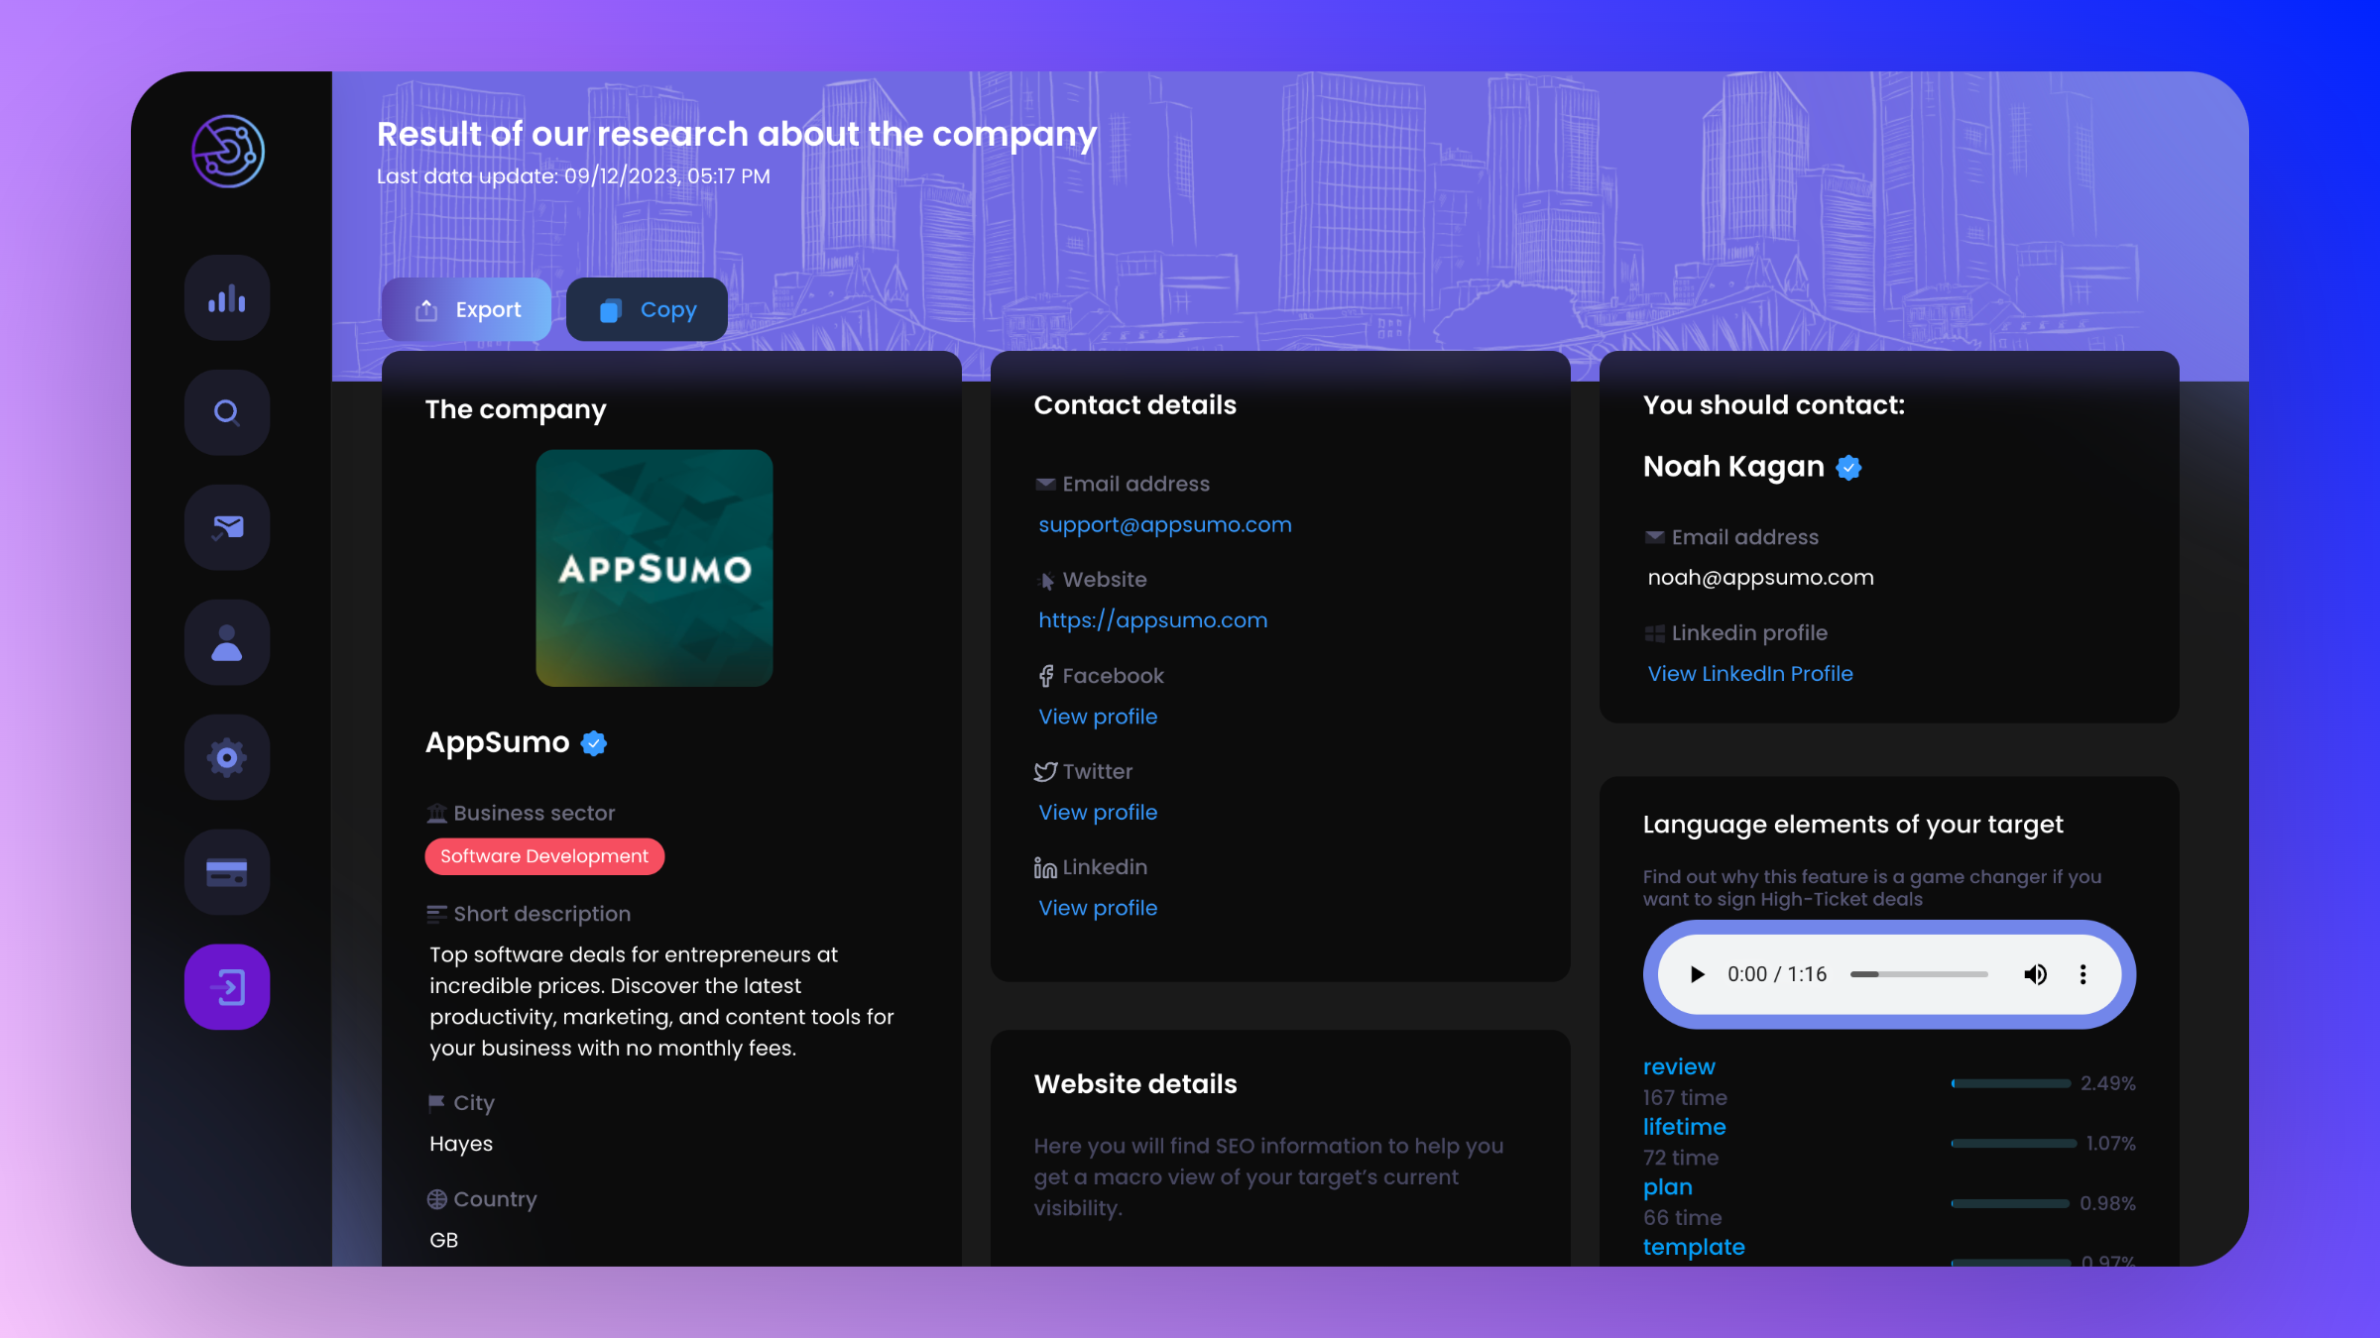Play the language elements audio
The image size is (2380, 1338).
coord(1697,974)
